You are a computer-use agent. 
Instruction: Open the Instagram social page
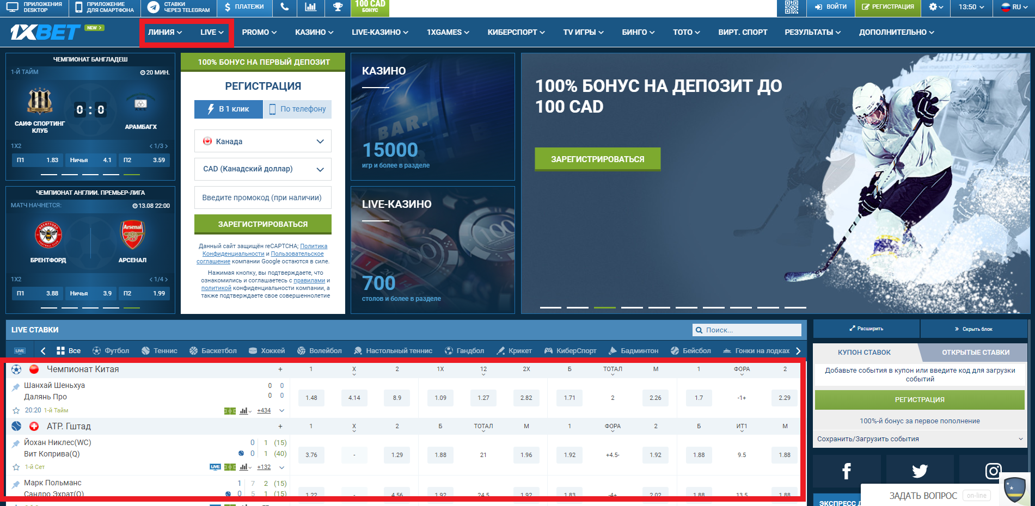pyautogui.click(x=993, y=471)
